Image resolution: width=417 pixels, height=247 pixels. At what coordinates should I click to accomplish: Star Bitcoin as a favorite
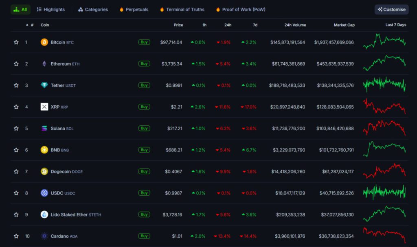(x=16, y=42)
